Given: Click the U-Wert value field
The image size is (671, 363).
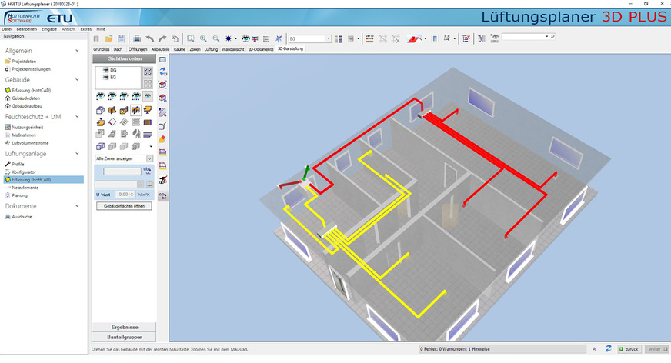Looking at the screenshot, I should click(x=122, y=195).
